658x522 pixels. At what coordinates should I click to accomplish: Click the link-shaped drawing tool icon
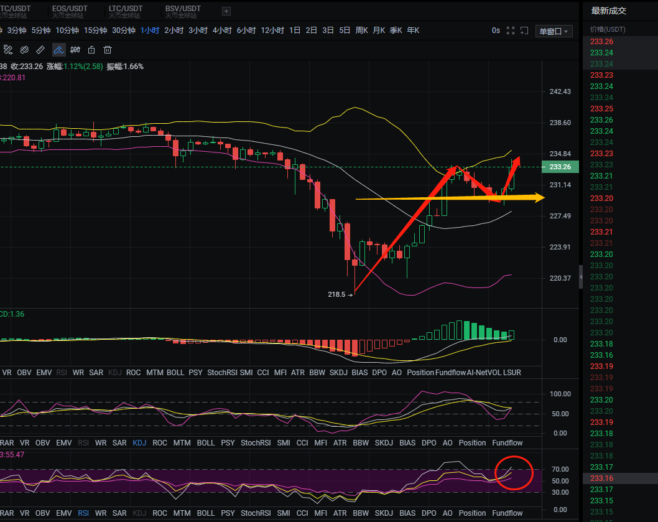pos(24,50)
